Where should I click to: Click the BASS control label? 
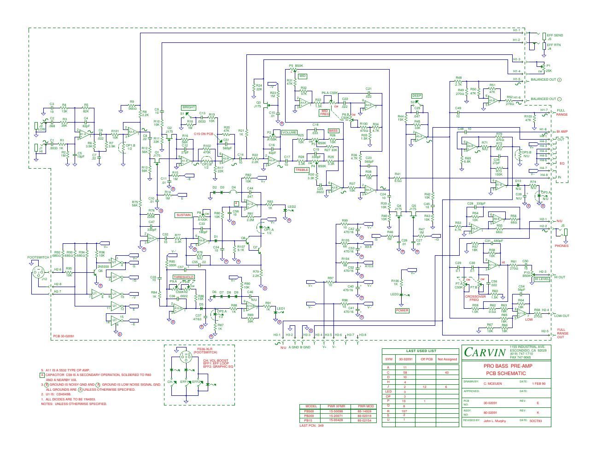coord(333,131)
